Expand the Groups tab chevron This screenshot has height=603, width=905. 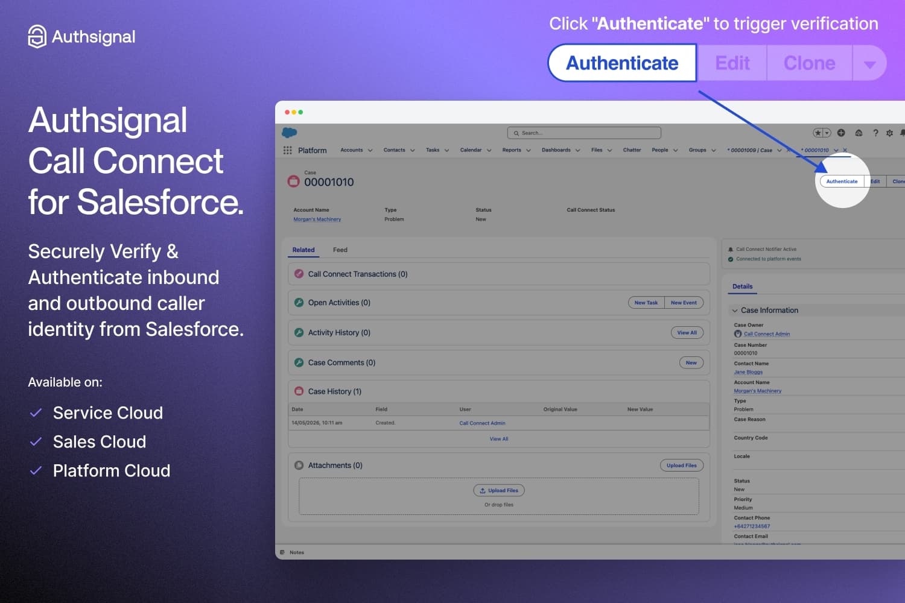coord(714,150)
